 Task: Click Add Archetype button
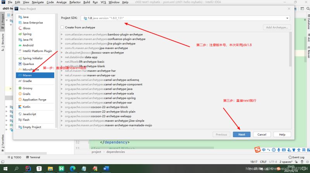coord(277,27)
